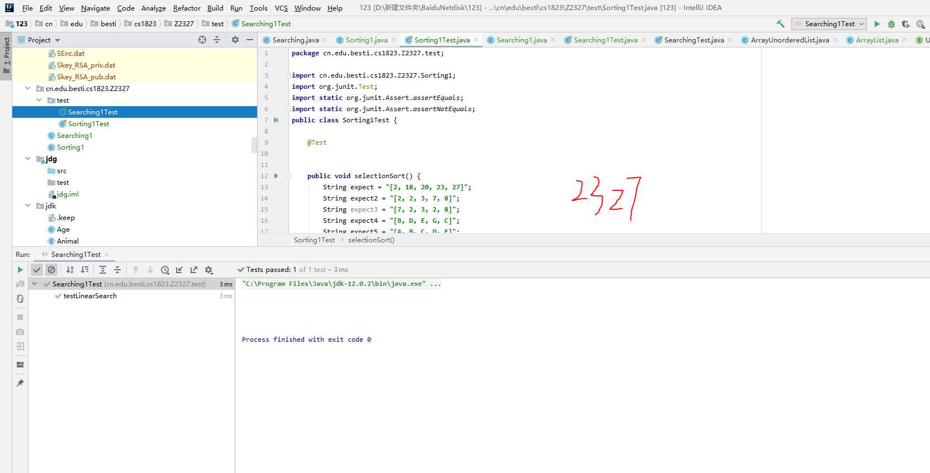The width and height of the screenshot is (930, 473).
Task: Run selectionSort via the line 12 gutter arrow
Action: click(x=276, y=176)
